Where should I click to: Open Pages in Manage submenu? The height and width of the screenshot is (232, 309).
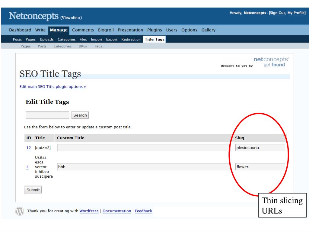[x=30, y=40]
